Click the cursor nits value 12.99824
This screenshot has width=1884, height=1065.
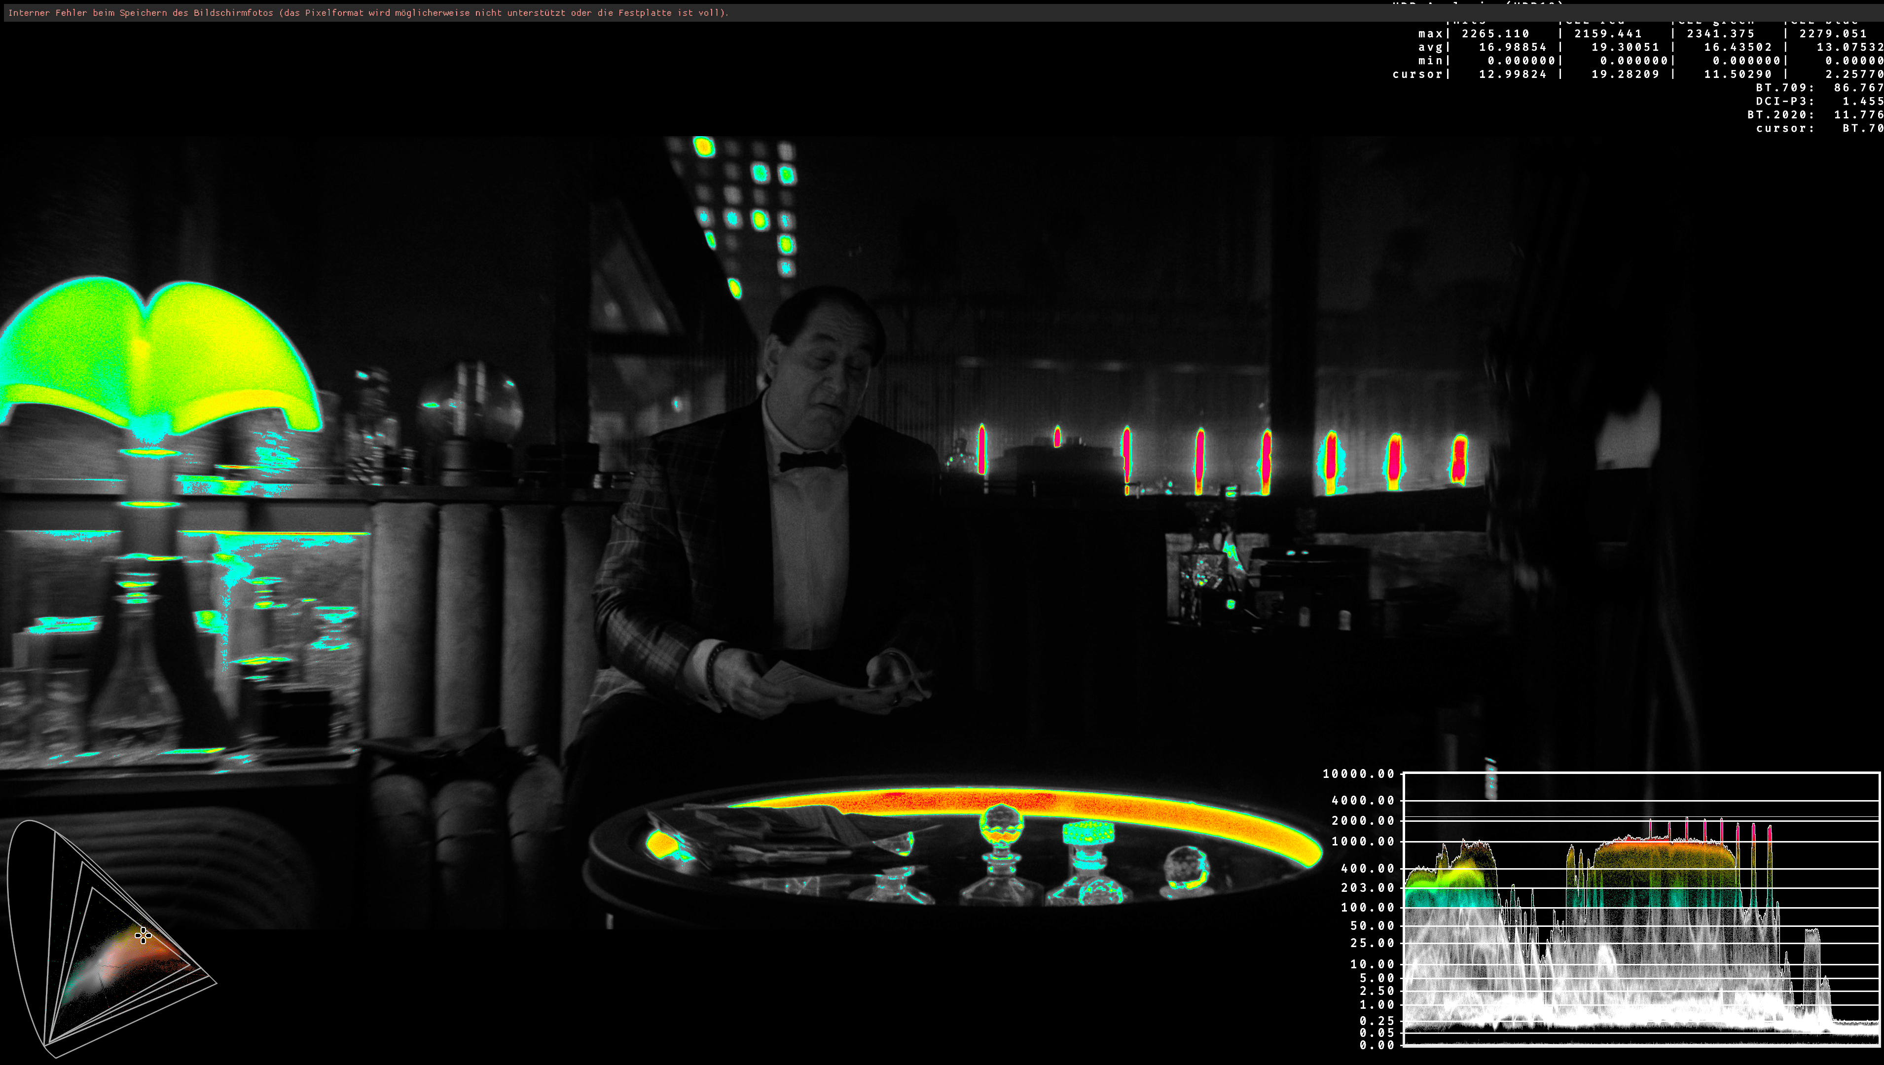1513,74
